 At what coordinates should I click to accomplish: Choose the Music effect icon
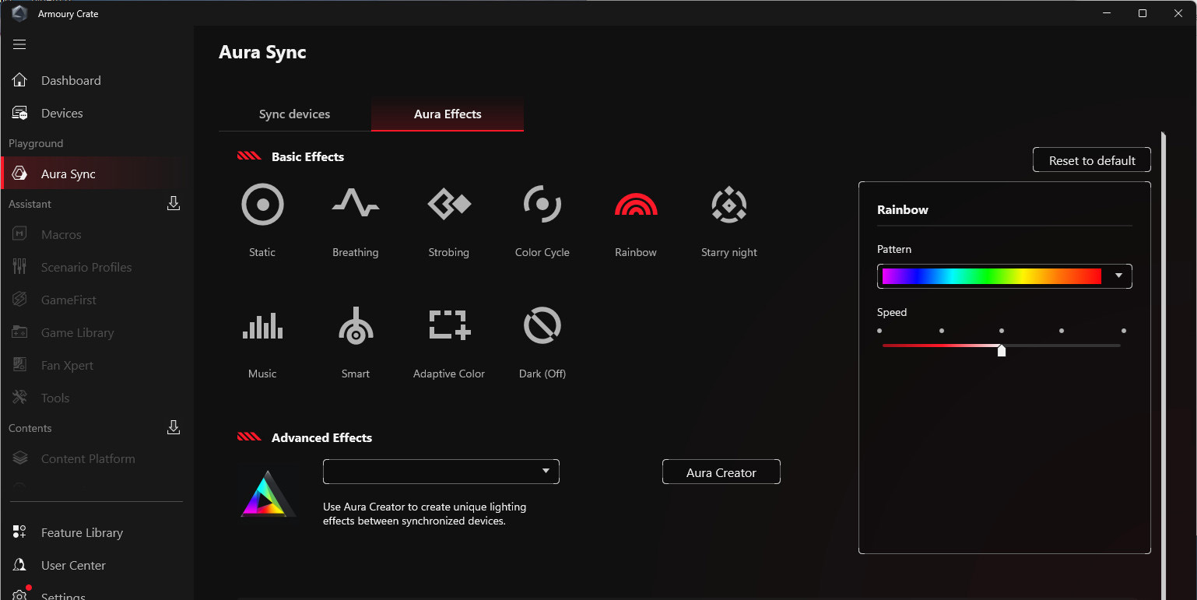262,327
